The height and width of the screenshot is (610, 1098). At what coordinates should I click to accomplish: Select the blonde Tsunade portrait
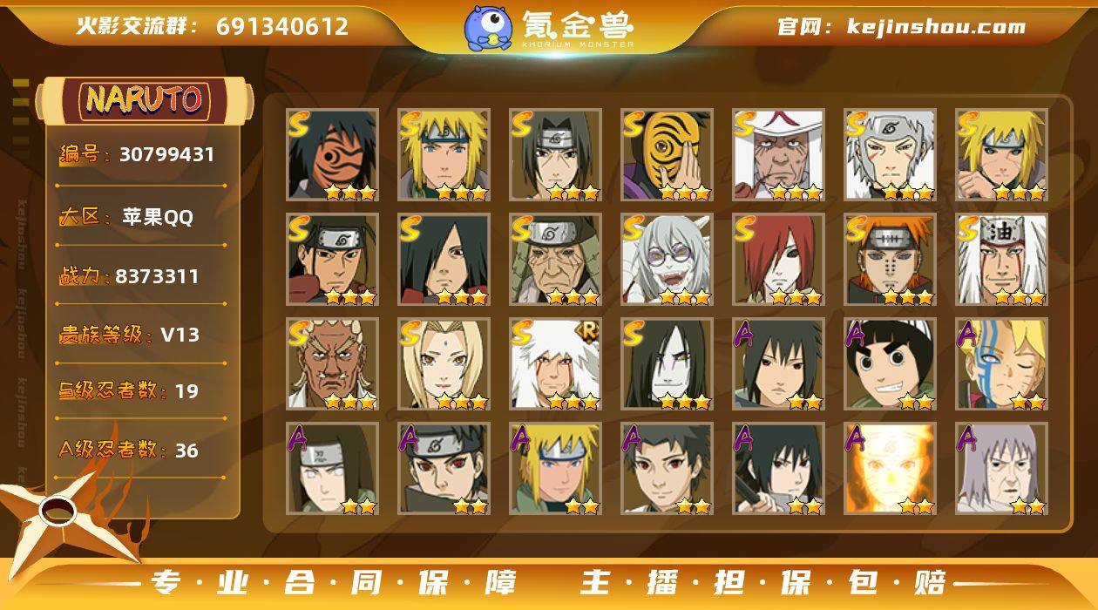pos(444,364)
